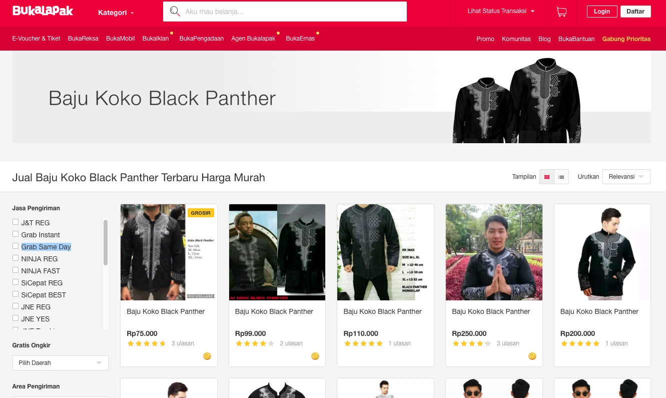Image resolution: width=666 pixels, height=398 pixels.
Task: Go to BukaMobil
Action: 121,39
